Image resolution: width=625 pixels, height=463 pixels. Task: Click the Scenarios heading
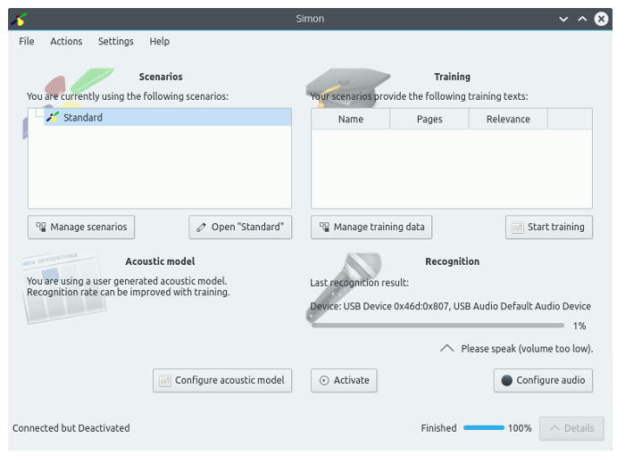161,77
